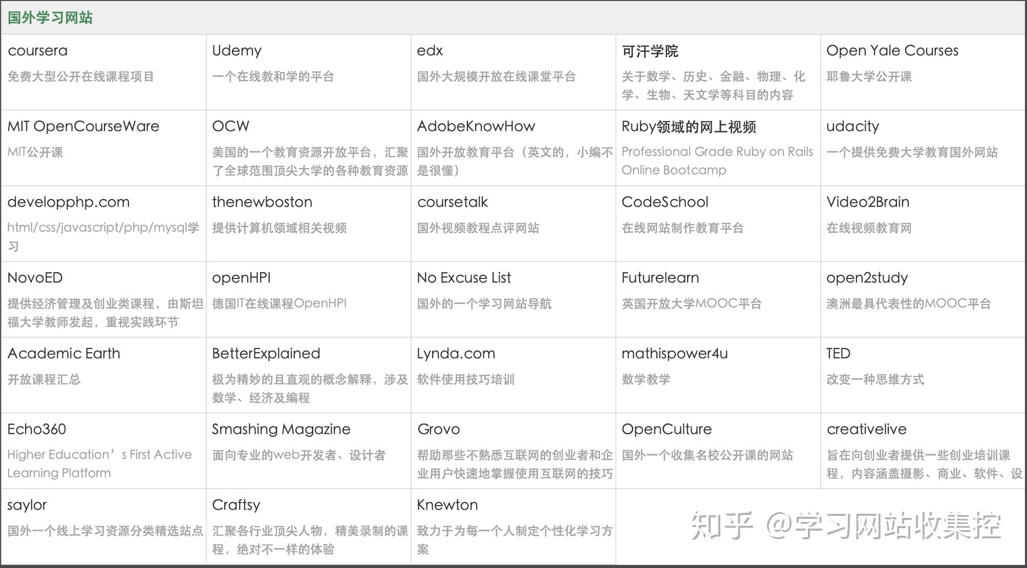
Task: Open Smashing Magazine link
Action: coord(281,429)
